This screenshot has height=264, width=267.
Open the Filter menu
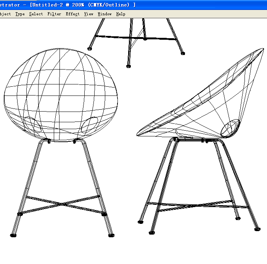click(54, 14)
